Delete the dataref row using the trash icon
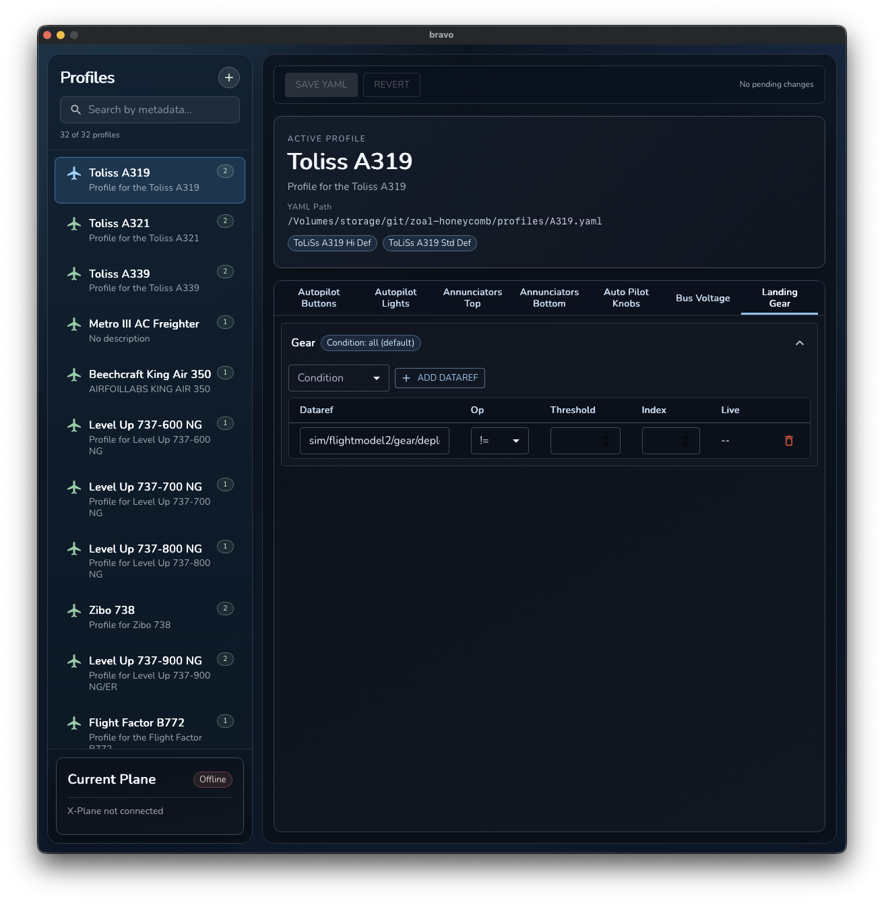This screenshot has height=903, width=884. point(790,441)
